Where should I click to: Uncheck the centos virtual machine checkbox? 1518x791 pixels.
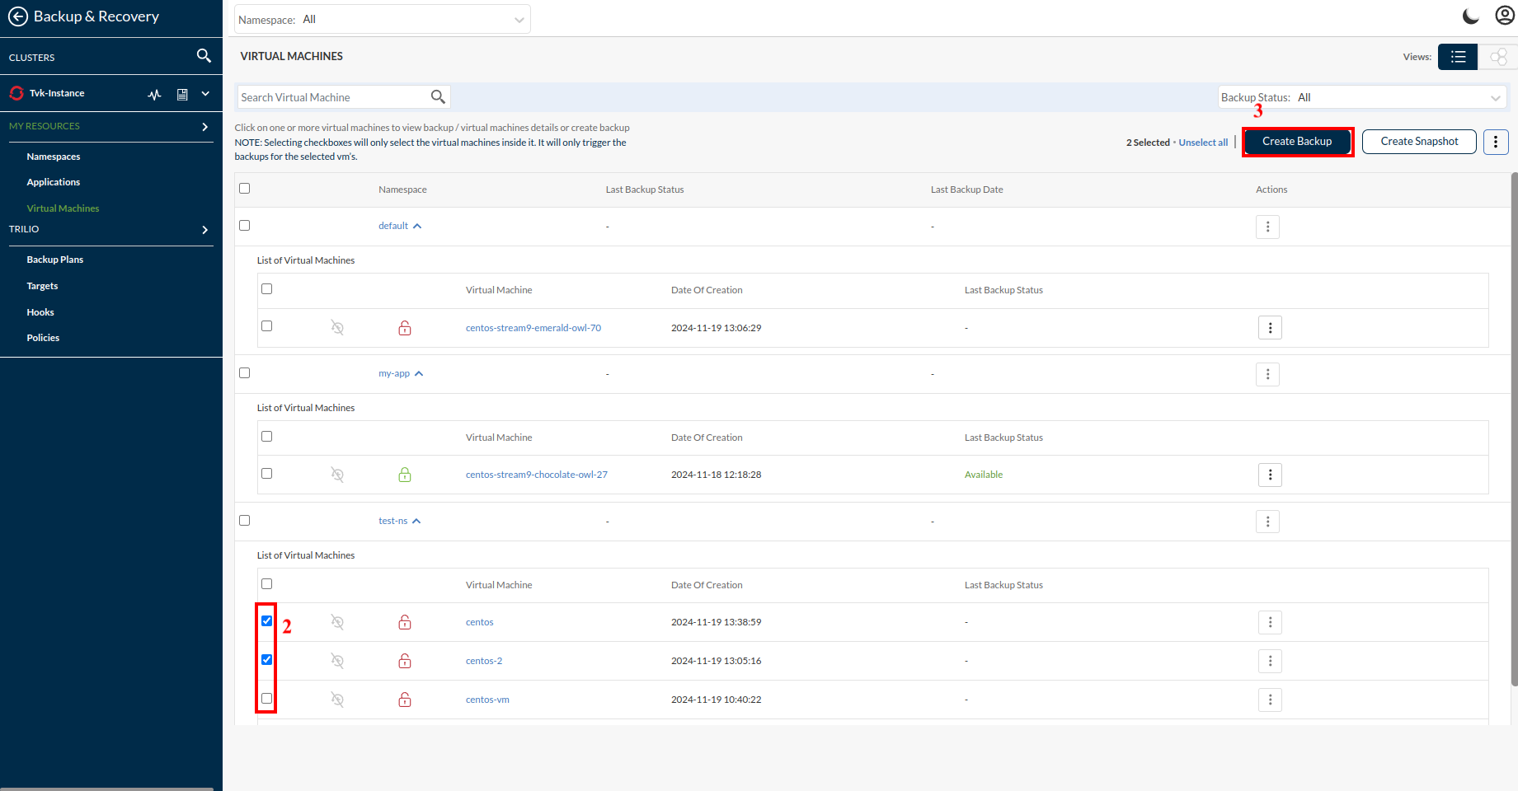pos(266,621)
